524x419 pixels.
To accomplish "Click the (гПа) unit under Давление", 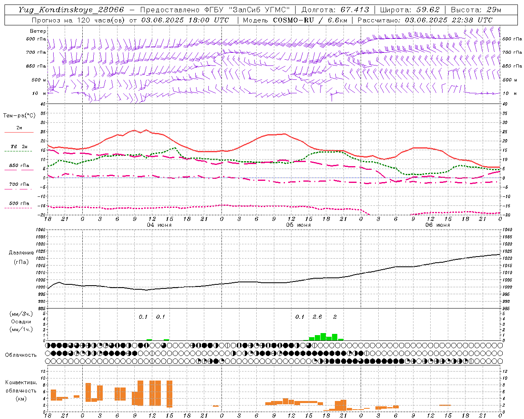I will tap(21, 262).
